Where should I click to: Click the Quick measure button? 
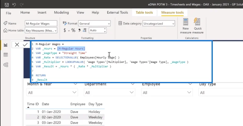coord(198,26)
